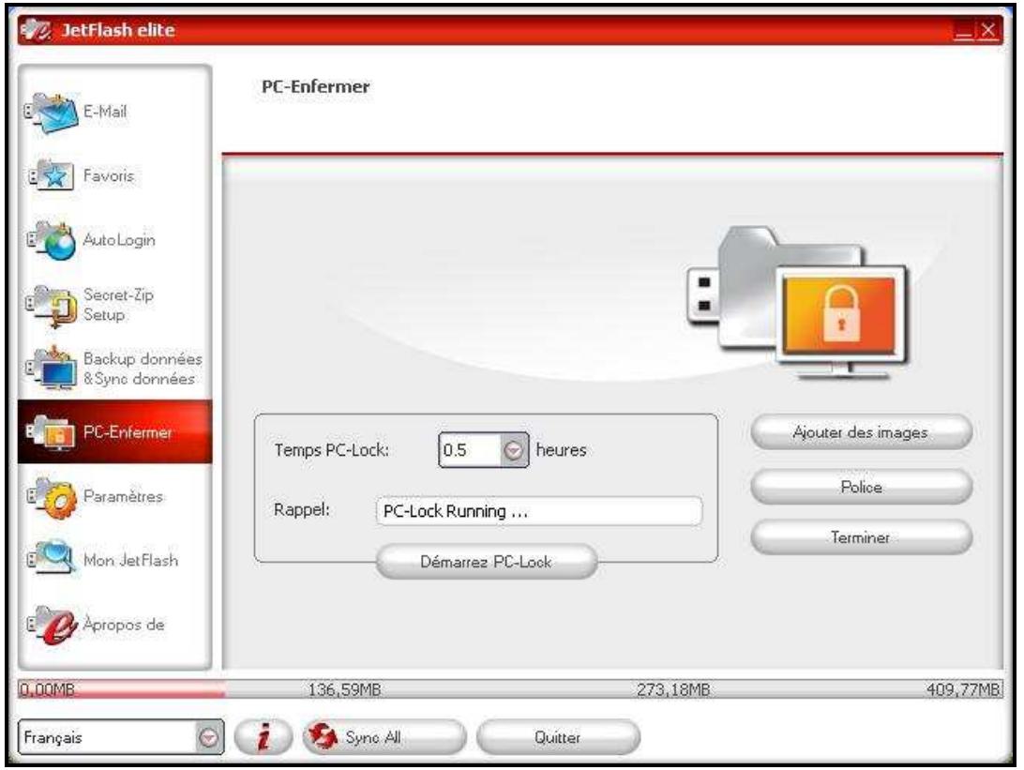Click the 136,59MB capacity marker
The image size is (1024, 770).
click(x=344, y=689)
